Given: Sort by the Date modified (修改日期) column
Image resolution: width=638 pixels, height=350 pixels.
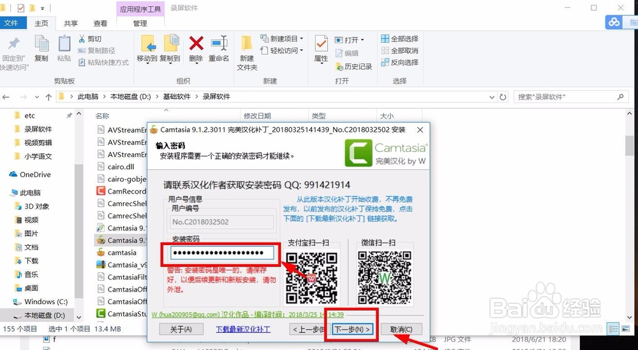Looking at the screenshot, I should pyautogui.click(x=257, y=116).
